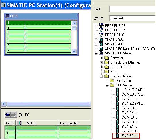Expand the SIMATIC 400 node
The width and height of the screenshot is (156, 140).
pos(96,44)
